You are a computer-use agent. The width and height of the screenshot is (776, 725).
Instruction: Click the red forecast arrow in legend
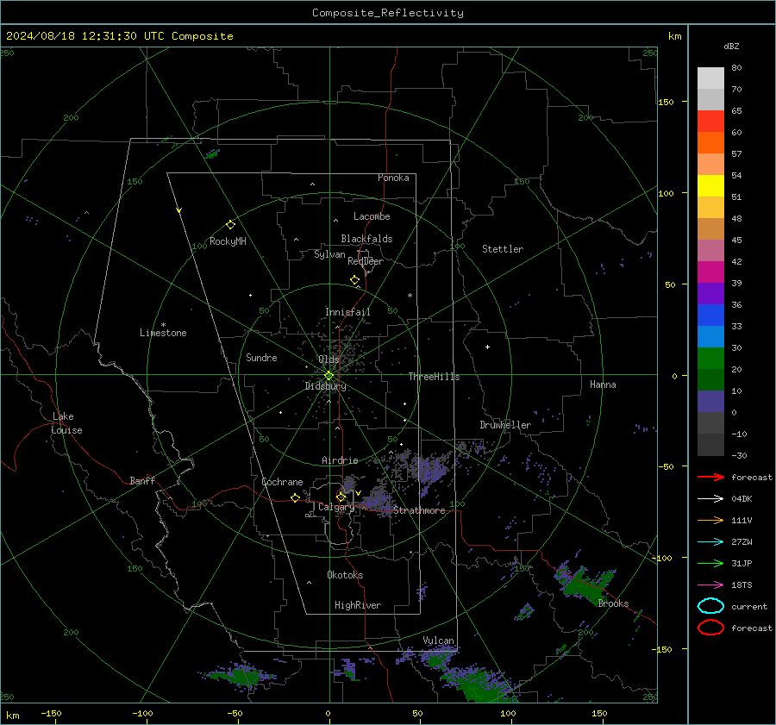(710, 477)
